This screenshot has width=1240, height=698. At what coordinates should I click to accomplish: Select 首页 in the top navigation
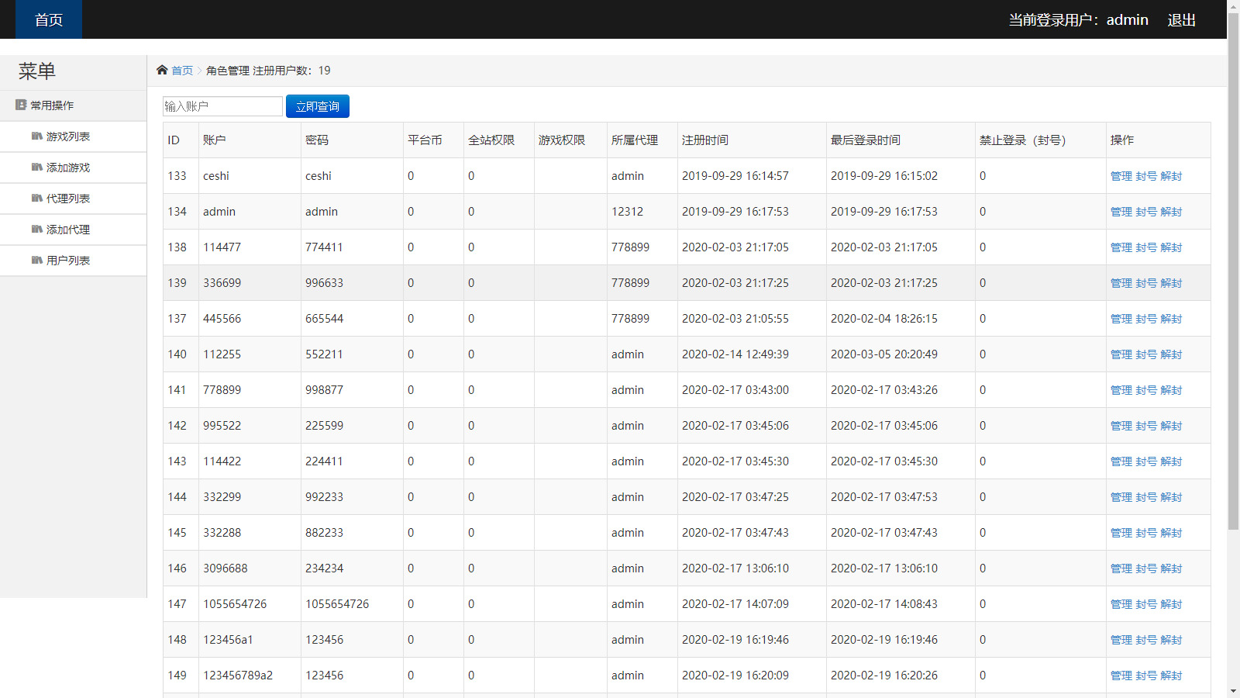point(48,19)
